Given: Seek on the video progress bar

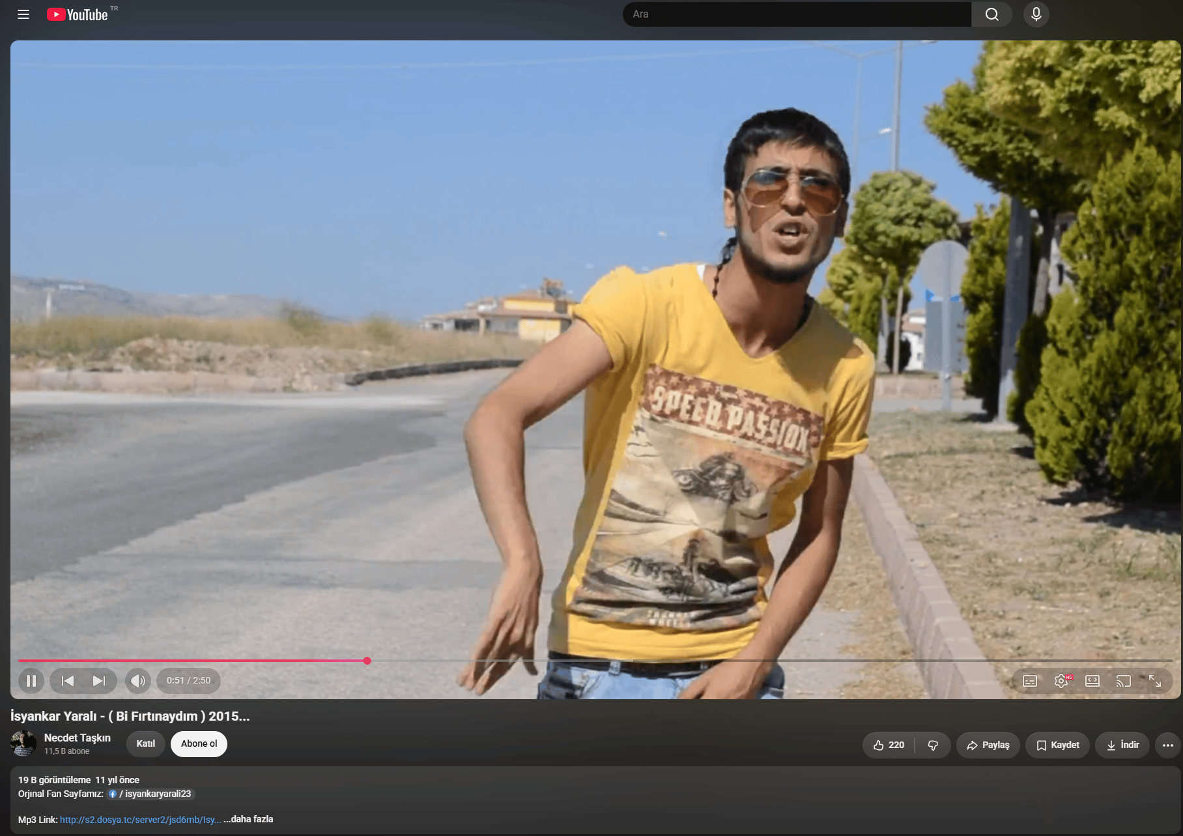Looking at the screenshot, I should click(595, 661).
